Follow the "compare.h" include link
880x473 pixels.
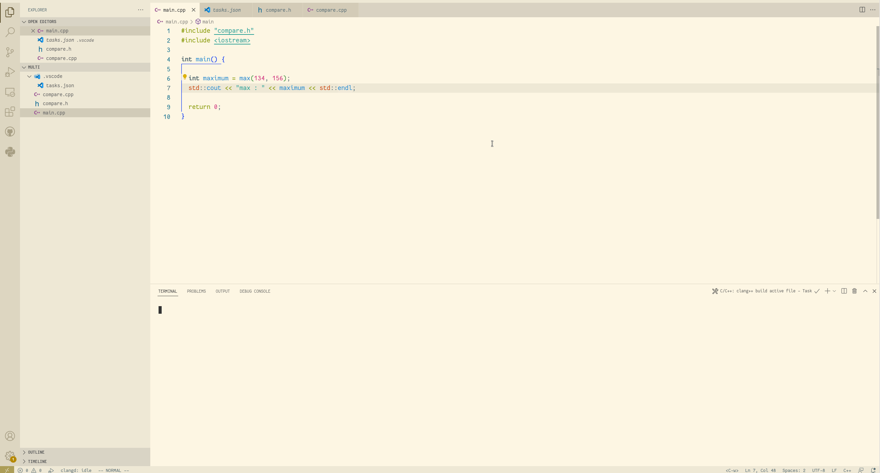[234, 31]
